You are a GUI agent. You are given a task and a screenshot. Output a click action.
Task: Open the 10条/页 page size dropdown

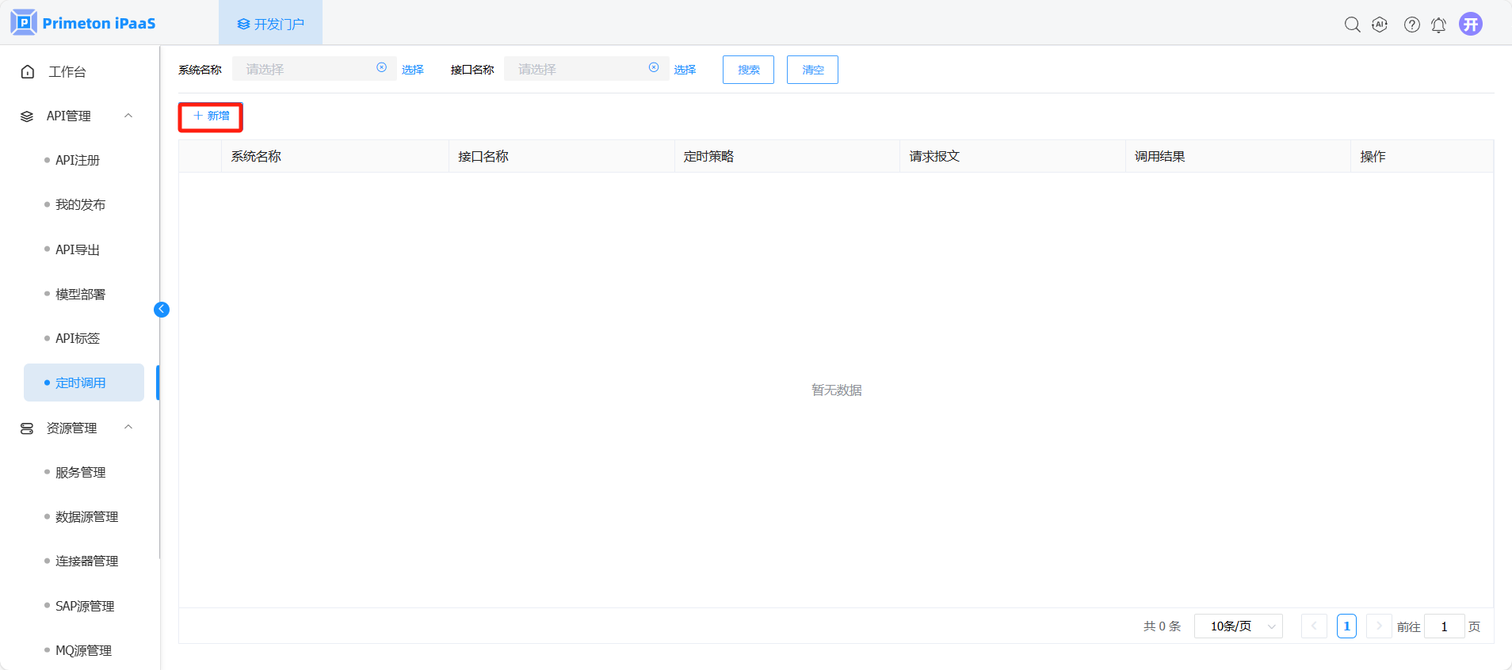1238,626
